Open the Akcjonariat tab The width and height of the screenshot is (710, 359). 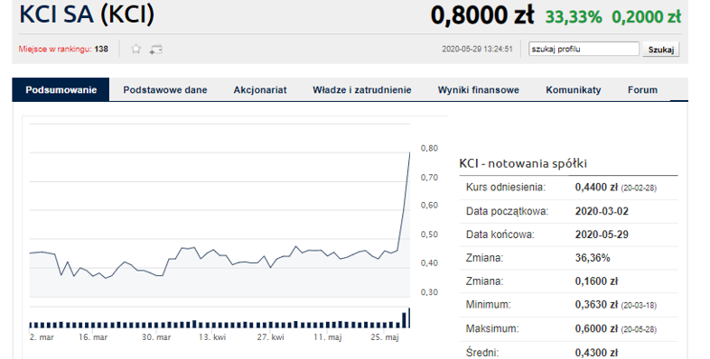[260, 89]
